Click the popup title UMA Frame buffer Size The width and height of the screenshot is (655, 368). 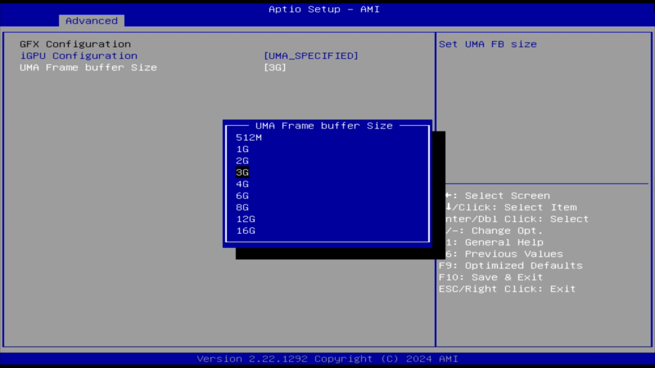(x=324, y=126)
